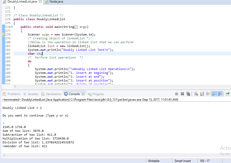Click 'Doubly Linked List = 1' console output
231x163 pixels.
(x=22, y=108)
